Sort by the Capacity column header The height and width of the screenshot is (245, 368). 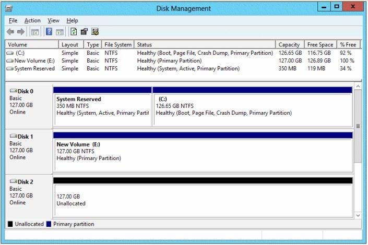pos(290,44)
